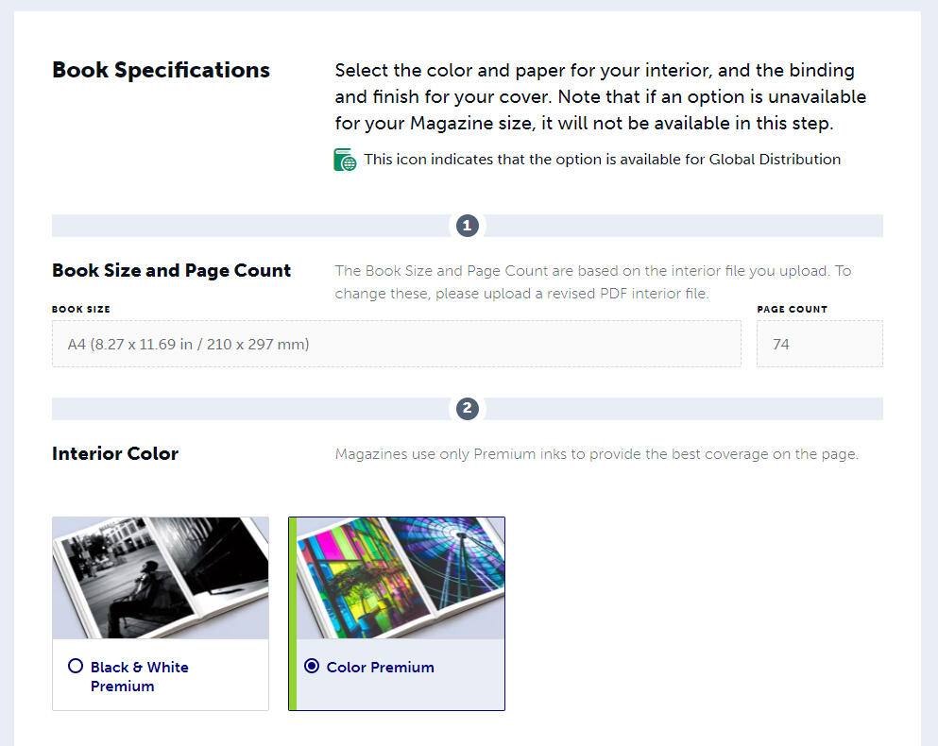
Task: Click the Book Size A4 field
Action: point(396,344)
